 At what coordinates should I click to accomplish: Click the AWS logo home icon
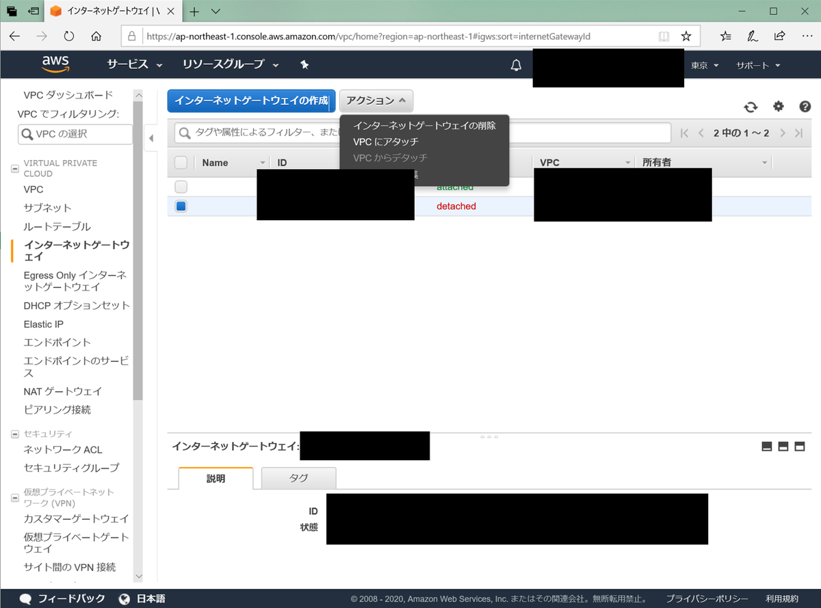coord(55,64)
